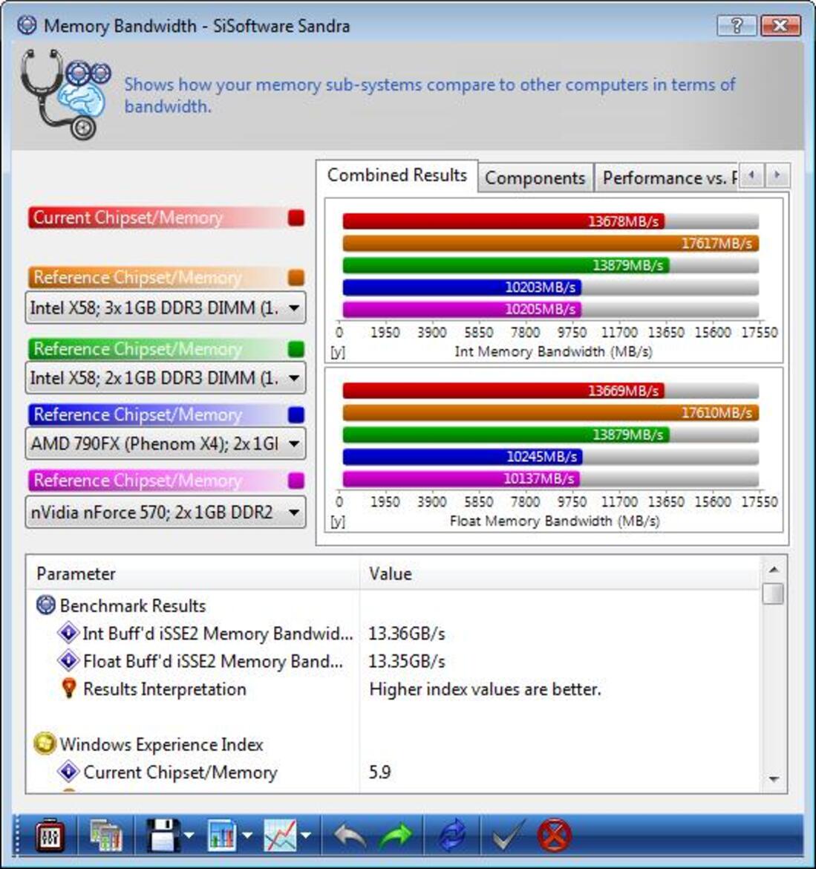Viewport: 816px width, 869px height.
Task: Switch to the Combined Results tab
Action: pyautogui.click(x=397, y=176)
